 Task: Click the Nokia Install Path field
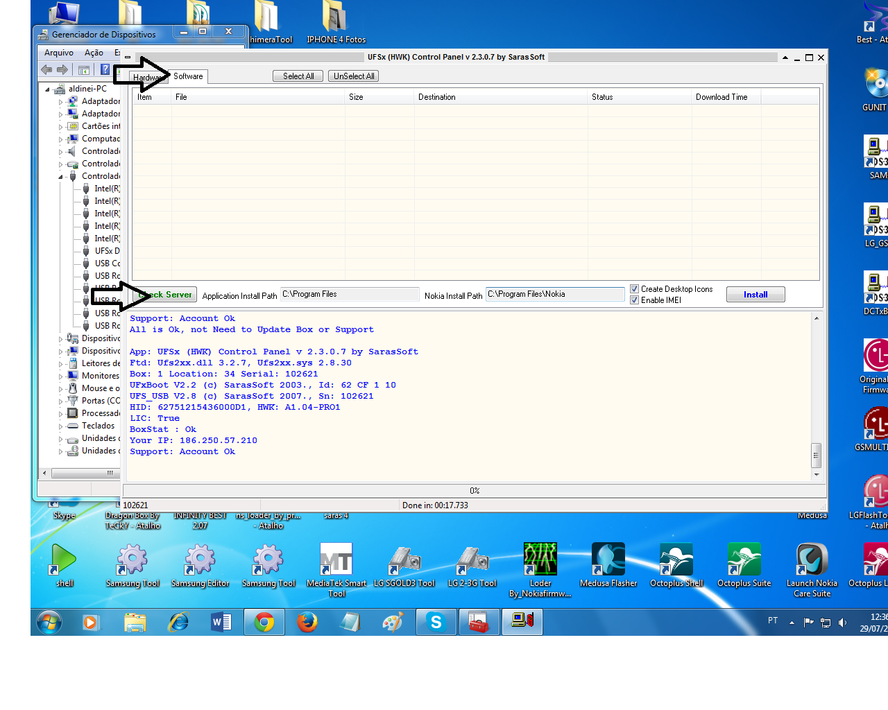555,295
